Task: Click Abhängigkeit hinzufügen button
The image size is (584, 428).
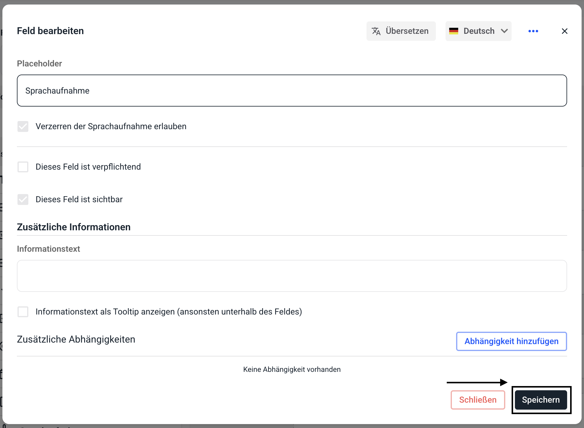Action: pos(511,341)
